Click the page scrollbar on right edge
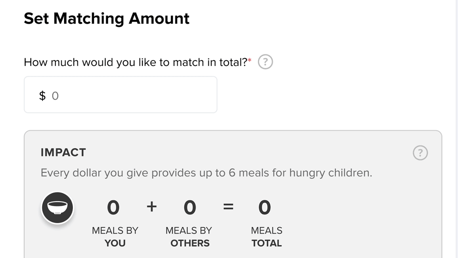458x258 pixels. pos(457,129)
